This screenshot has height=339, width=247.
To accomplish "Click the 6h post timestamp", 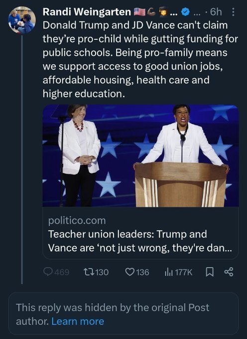I will (x=216, y=12).
